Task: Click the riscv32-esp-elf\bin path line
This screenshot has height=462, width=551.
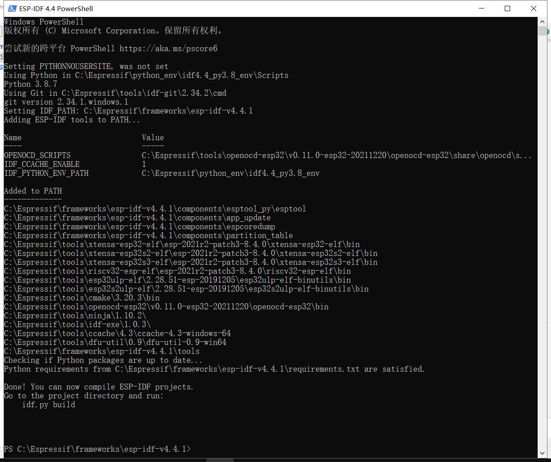Action: [x=177, y=271]
